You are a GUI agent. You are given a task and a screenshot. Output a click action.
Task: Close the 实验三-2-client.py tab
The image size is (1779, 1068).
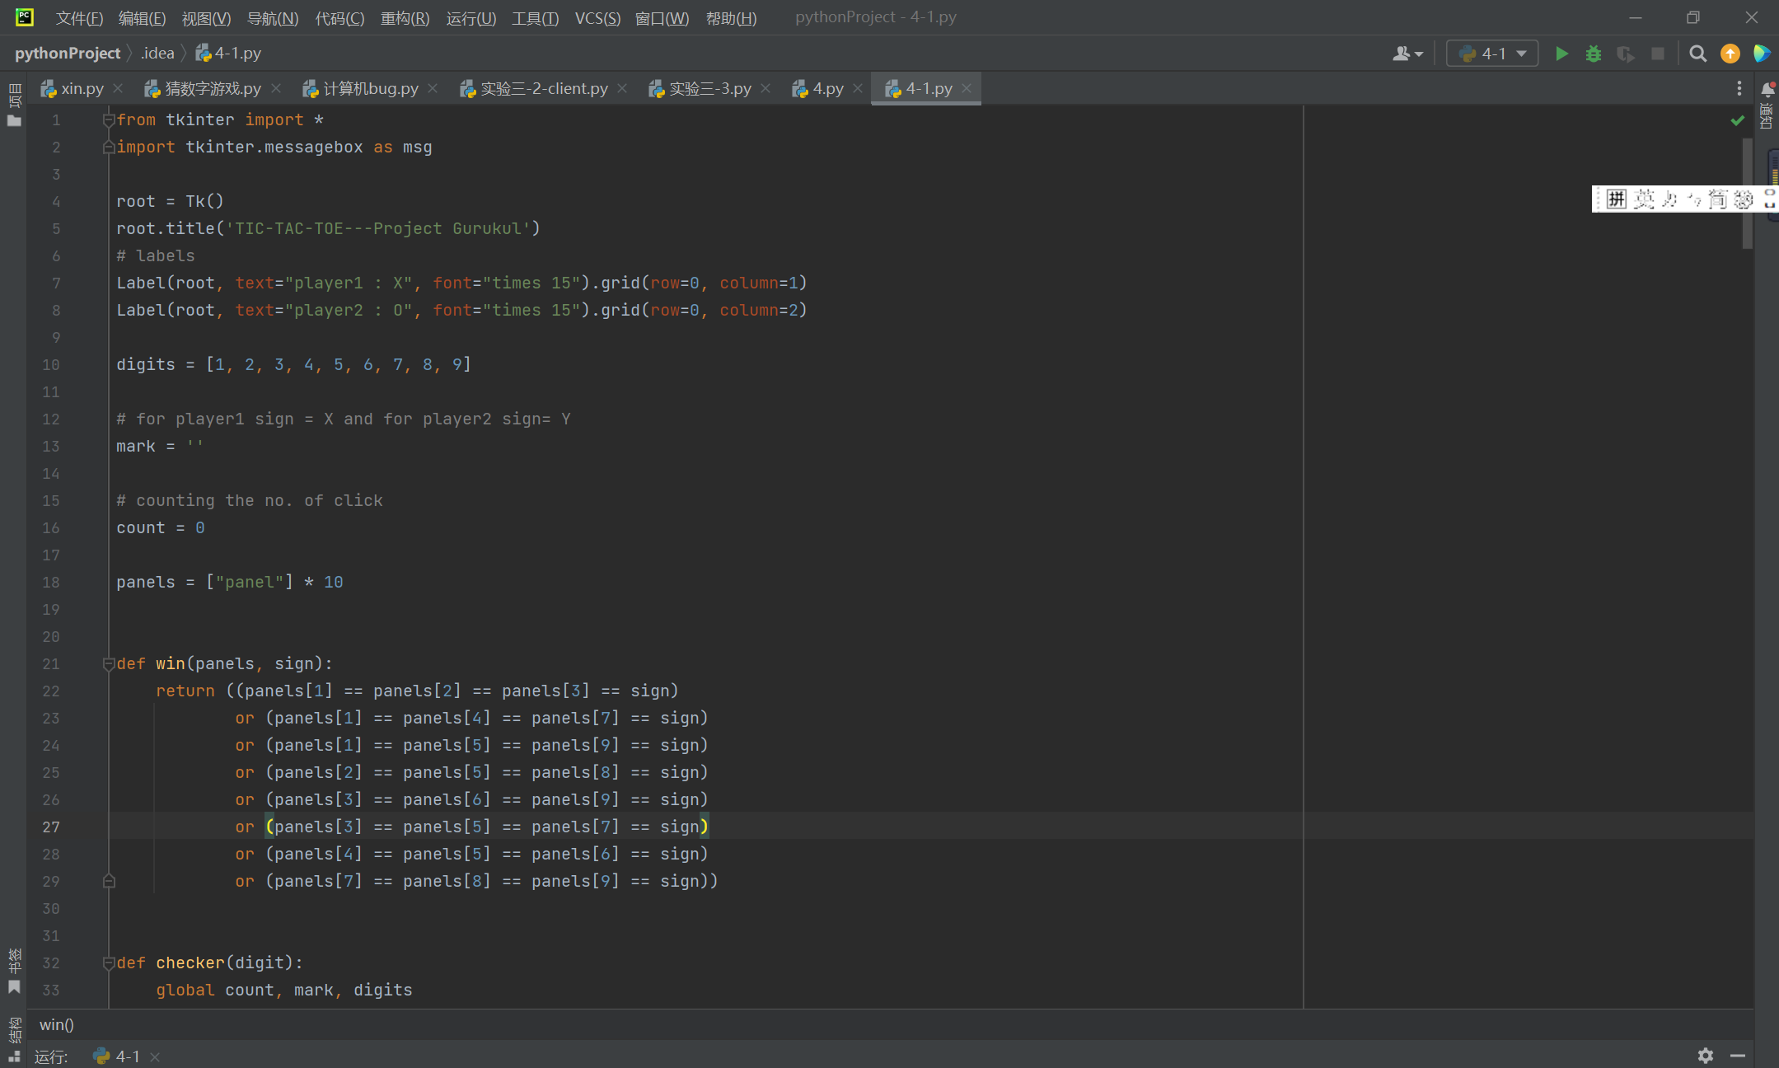[622, 88]
